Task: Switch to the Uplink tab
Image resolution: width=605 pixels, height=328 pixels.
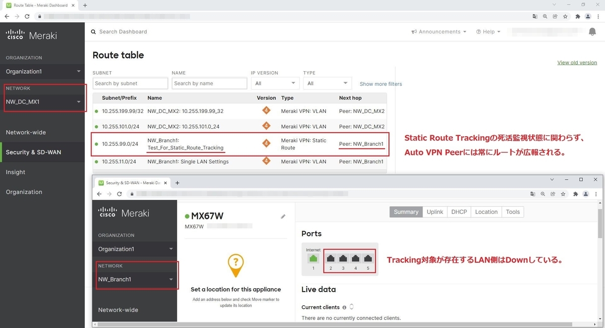Action: coord(435,212)
